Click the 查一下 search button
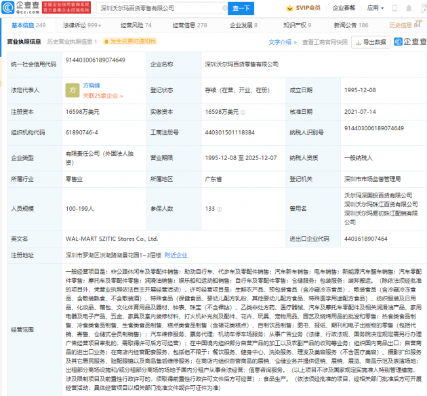427x396 pixels. (x=241, y=8)
